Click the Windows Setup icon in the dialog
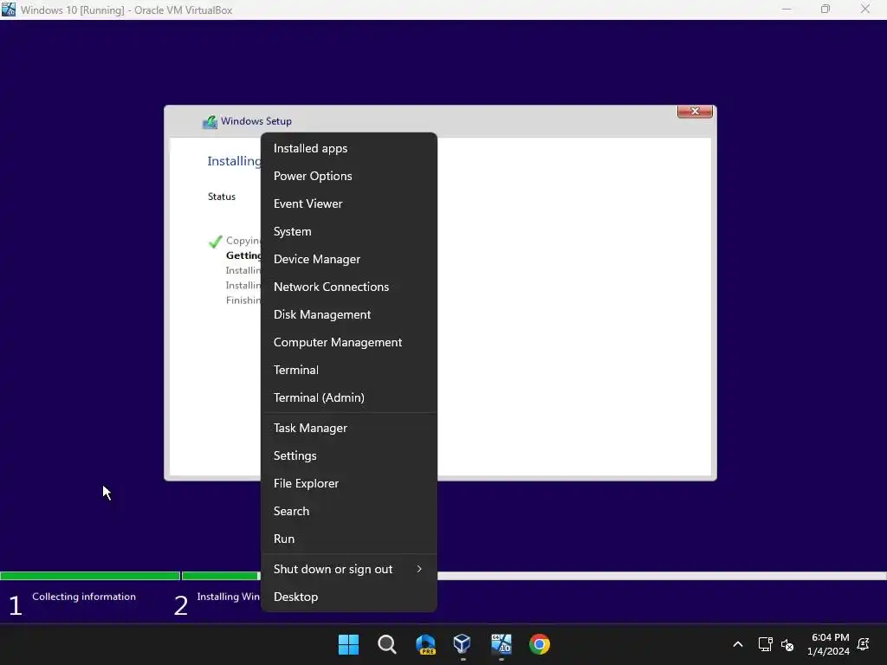Screen dimensions: 887x665 210,121
